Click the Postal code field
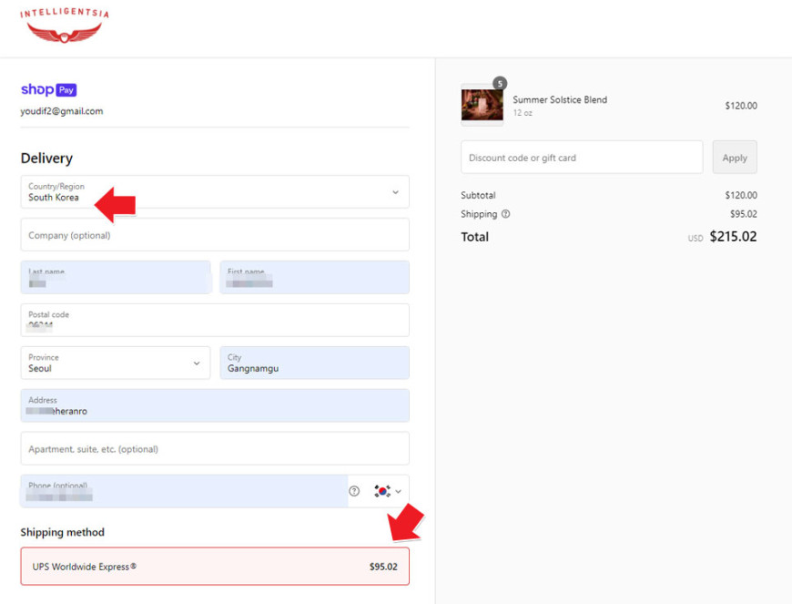This screenshot has height=604, width=792. click(215, 320)
